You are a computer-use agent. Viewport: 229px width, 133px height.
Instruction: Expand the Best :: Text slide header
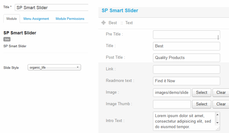[121, 23]
